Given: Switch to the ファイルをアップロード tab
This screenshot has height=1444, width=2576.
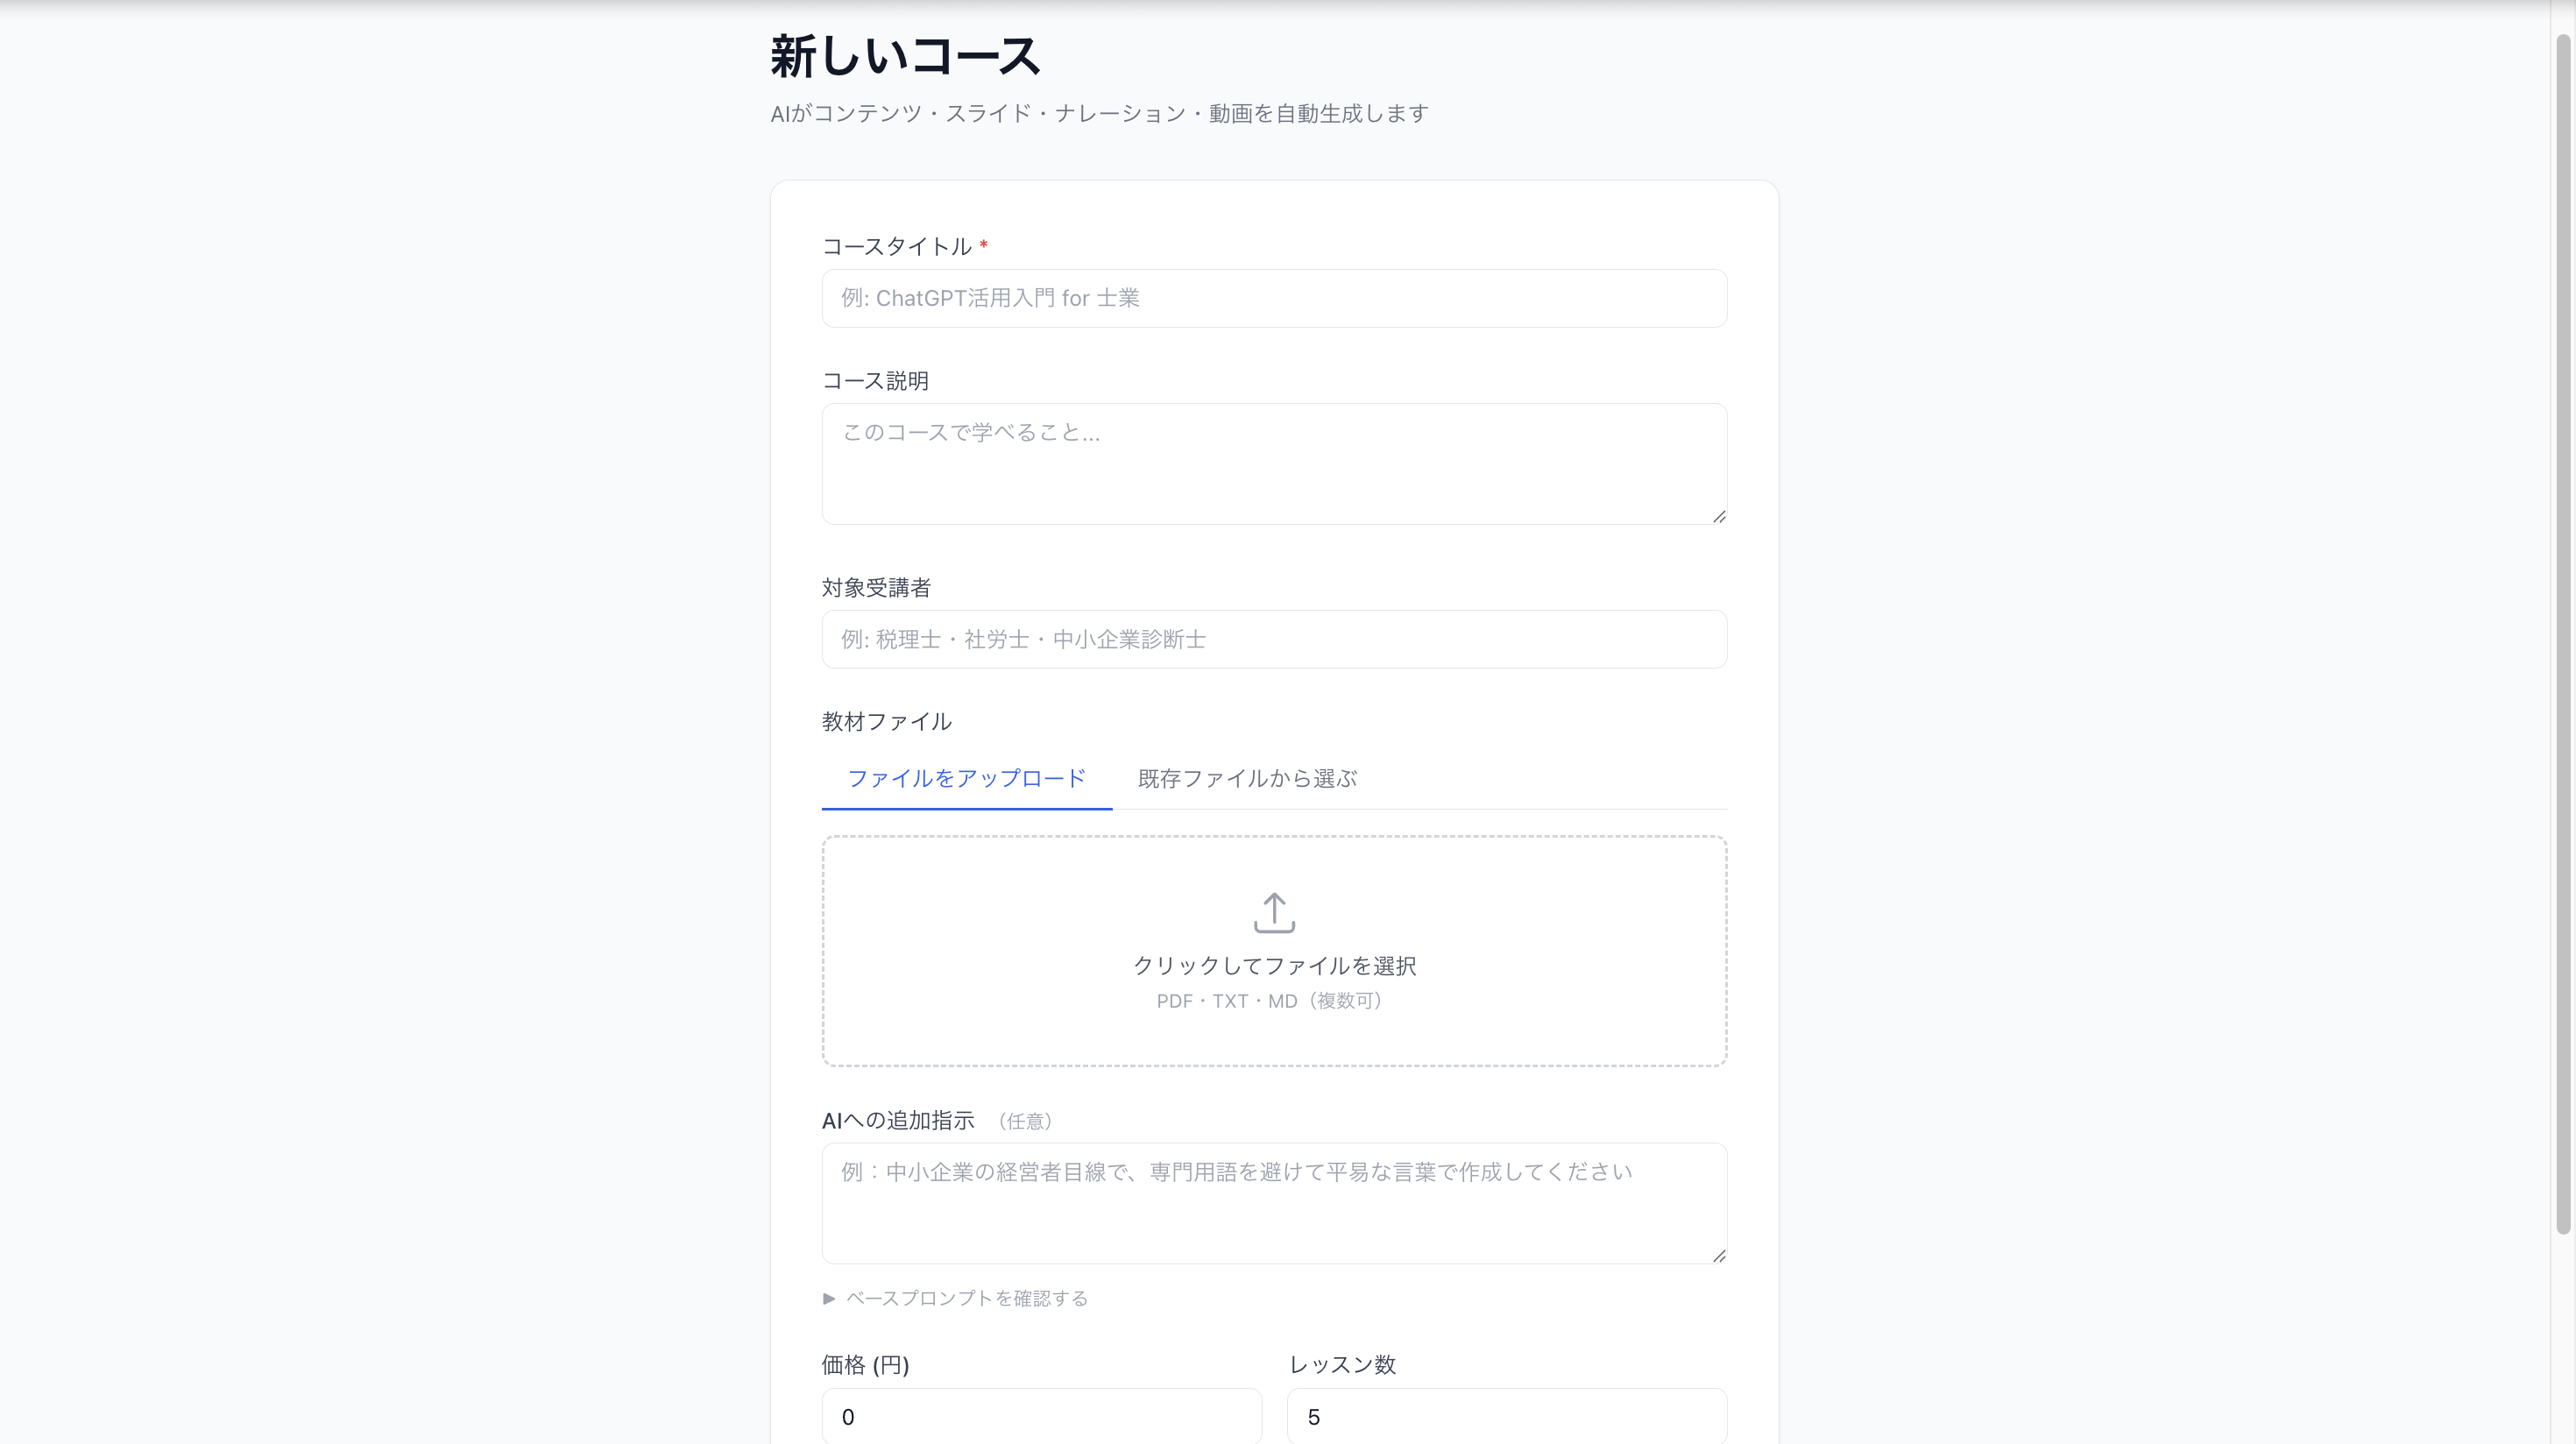Looking at the screenshot, I should click(x=965, y=779).
